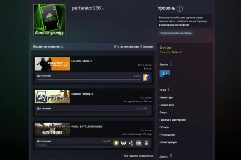Open the Инвентарь section
Image resolution: width=241 pixels, height=160 pixels.
coord(166,97)
